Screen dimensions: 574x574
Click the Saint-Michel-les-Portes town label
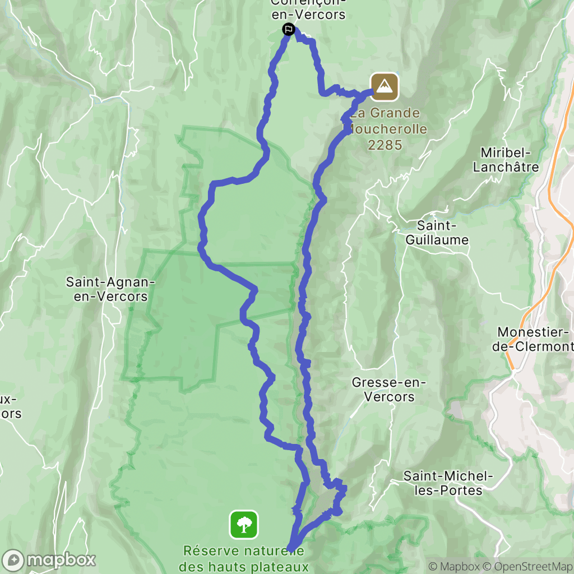[448, 483]
